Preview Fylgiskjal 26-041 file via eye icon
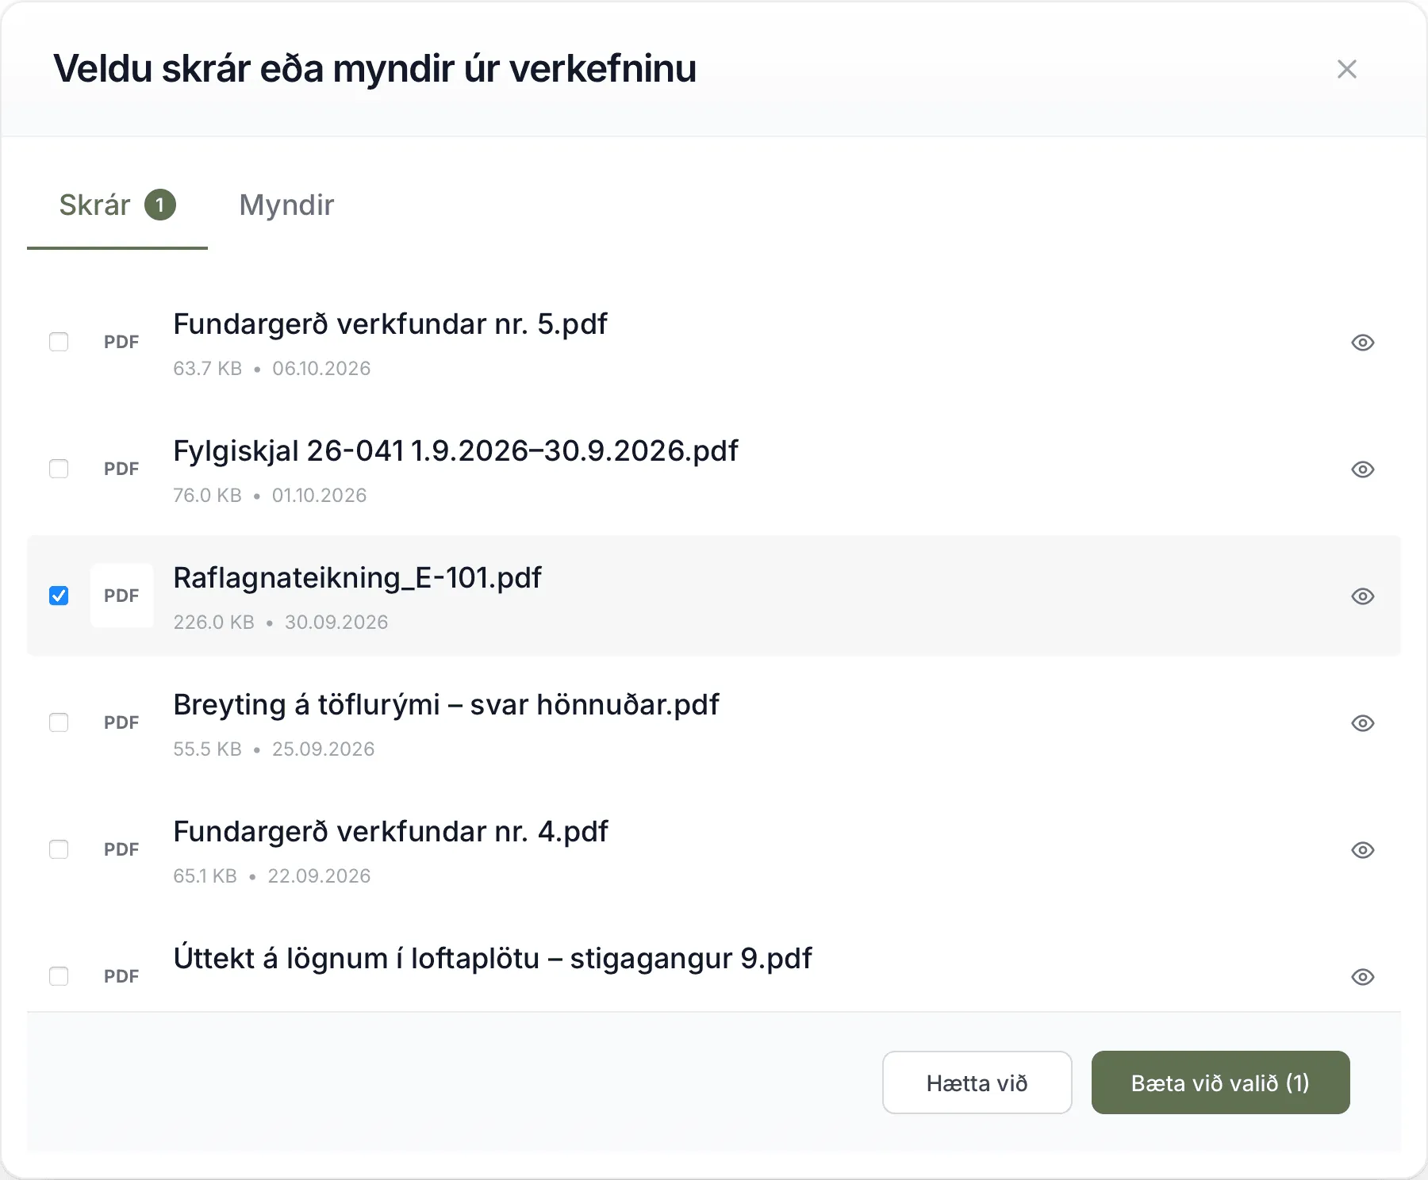1428x1180 pixels. (1362, 469)
